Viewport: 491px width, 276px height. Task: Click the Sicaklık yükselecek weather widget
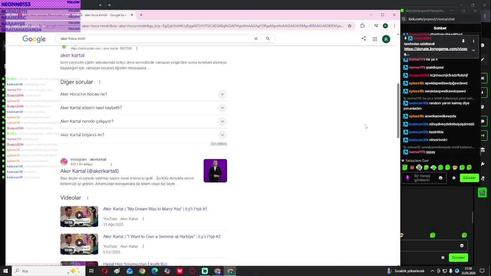point(407,271)
